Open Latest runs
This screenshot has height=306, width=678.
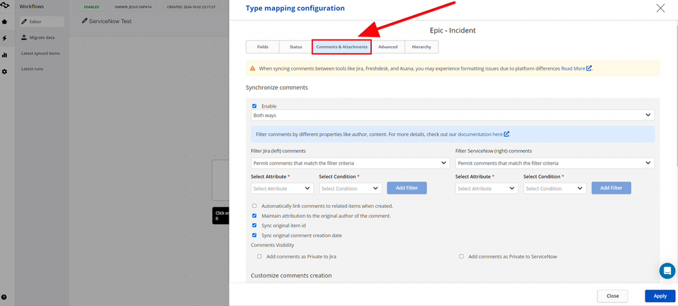[x=32, y=68]
